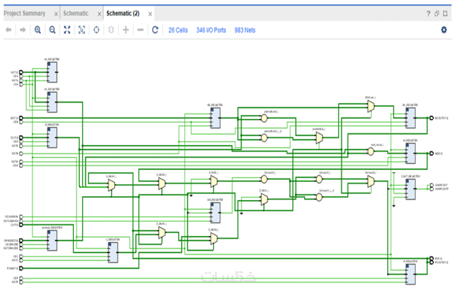Select the CLK input port symbol
Viewport: 457px width, 288px height.
[21, 84]
